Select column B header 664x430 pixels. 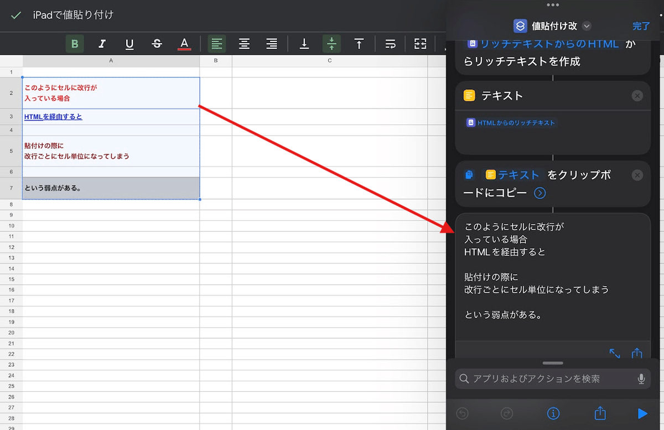point(216,60)
